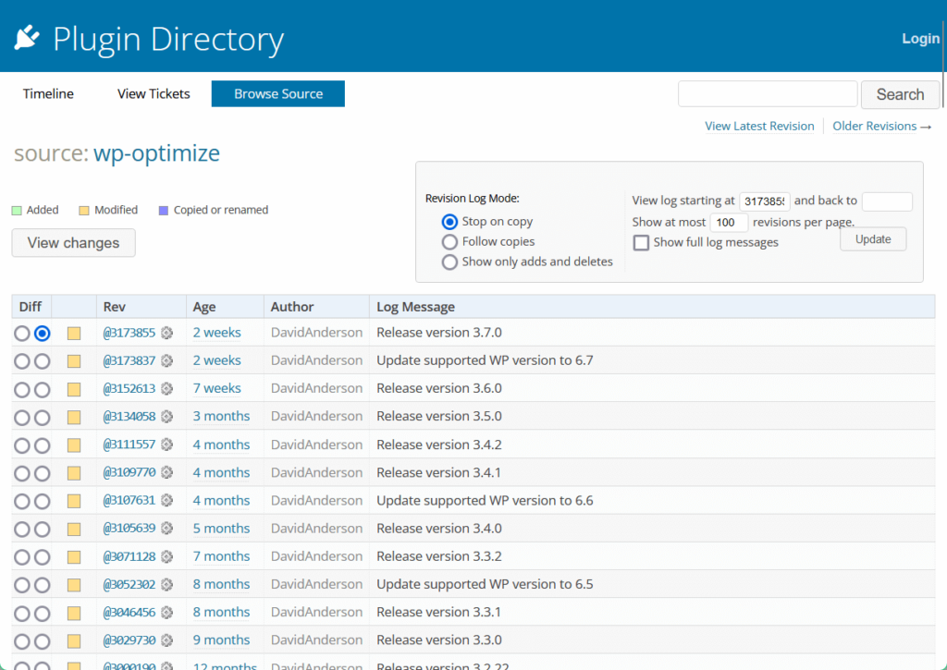Click the revisions per page field
This screenshot has width=947, height=670.
pos(729,223)
